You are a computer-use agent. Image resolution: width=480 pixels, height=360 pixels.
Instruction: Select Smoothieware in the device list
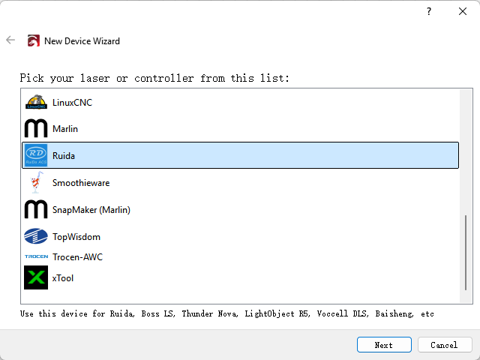(x=80, y=183)
